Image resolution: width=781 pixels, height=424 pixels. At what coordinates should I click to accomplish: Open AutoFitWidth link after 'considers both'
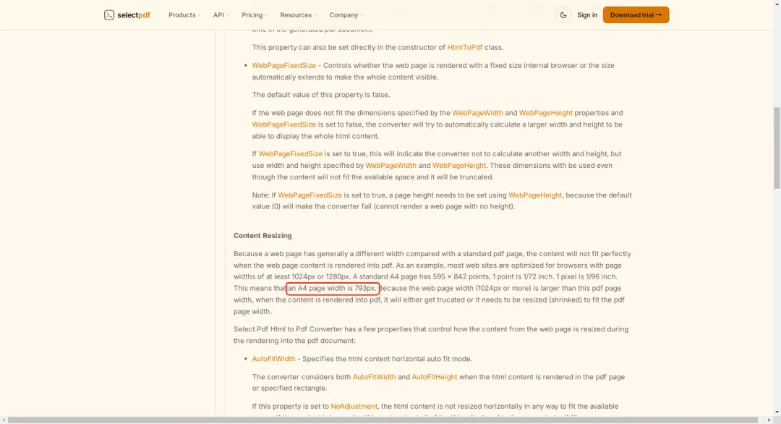pos(374,377)
